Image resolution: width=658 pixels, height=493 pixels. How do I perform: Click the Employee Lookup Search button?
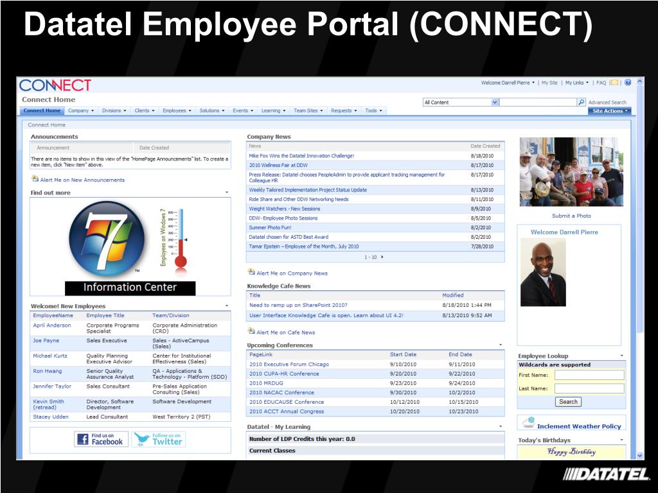[568, 402]
